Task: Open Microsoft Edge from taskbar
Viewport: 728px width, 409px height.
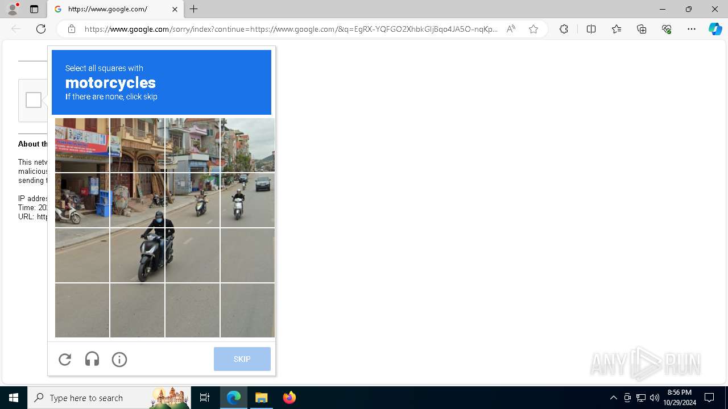Action: coord(234,398)
